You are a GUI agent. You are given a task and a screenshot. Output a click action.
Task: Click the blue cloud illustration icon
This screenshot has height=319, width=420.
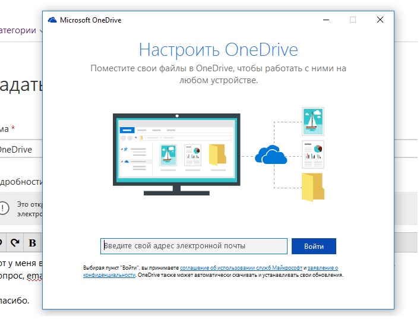(271, 154)
